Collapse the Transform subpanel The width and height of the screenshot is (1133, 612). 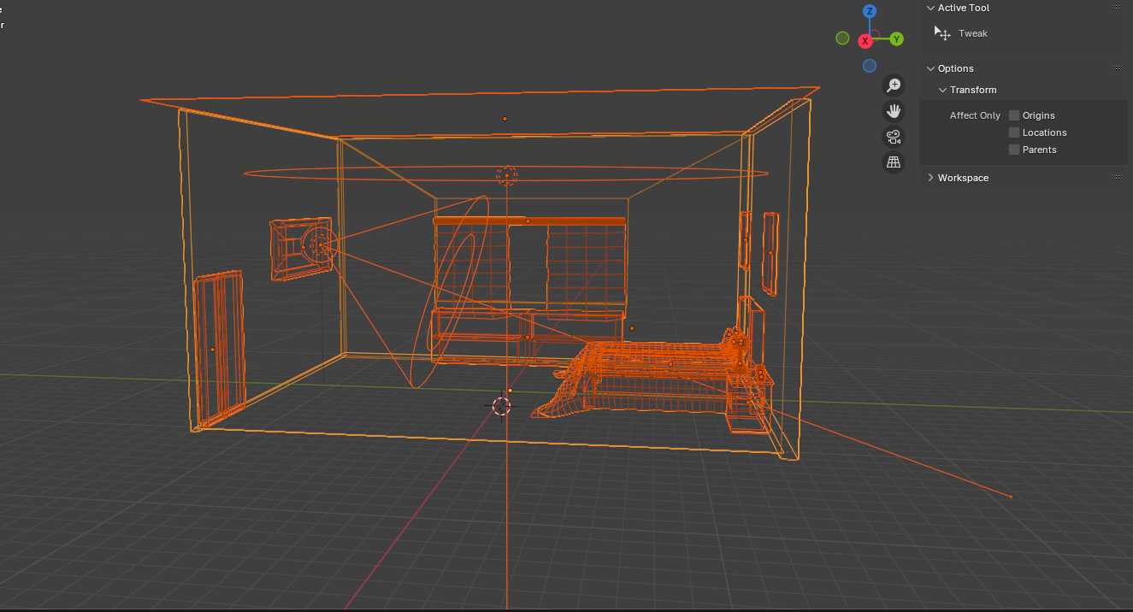pyautogui.click(x=943, y=90)
